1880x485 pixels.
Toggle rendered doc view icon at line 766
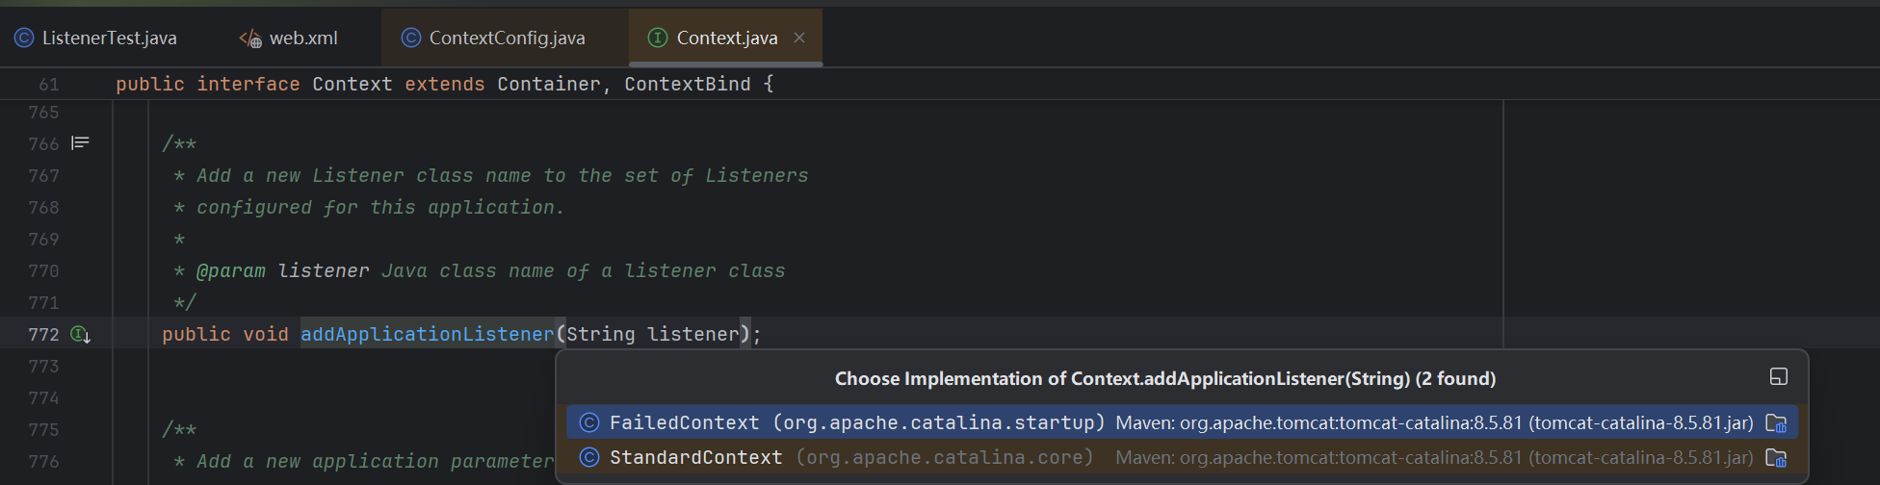[81, 143]
